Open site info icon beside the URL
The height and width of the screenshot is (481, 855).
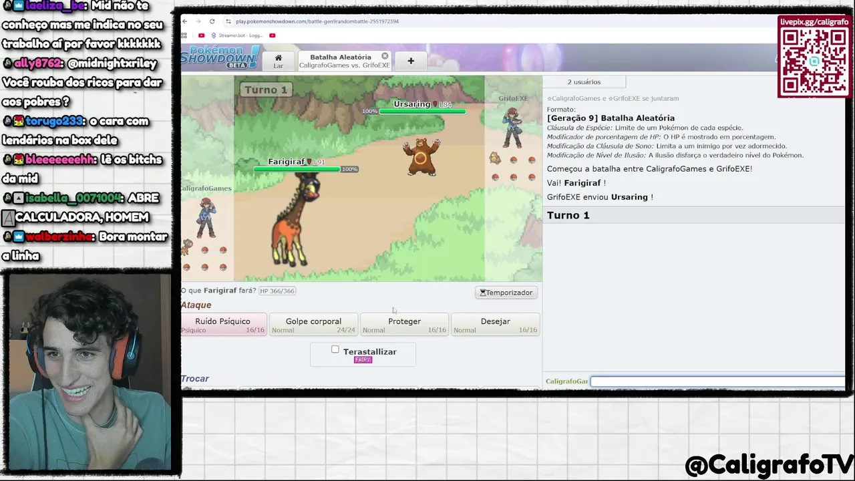[x=228, y=21]
